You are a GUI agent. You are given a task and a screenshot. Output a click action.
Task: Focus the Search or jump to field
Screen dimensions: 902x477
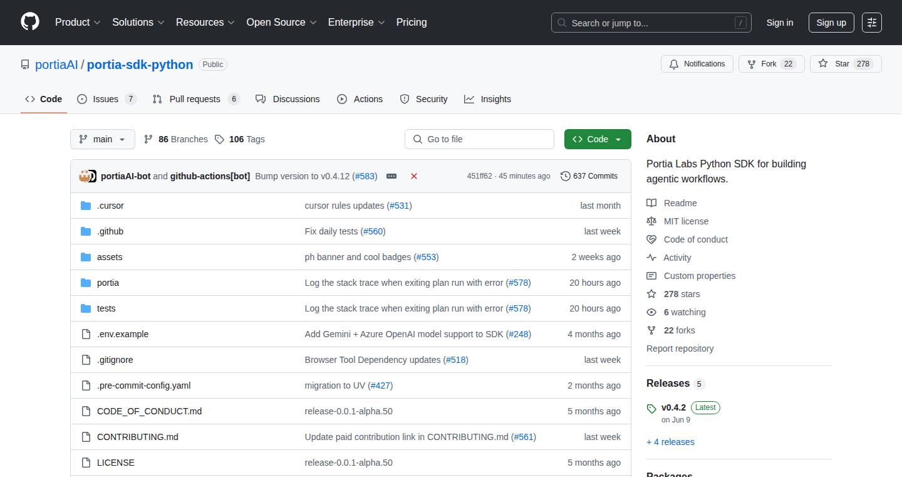(651, 23)
